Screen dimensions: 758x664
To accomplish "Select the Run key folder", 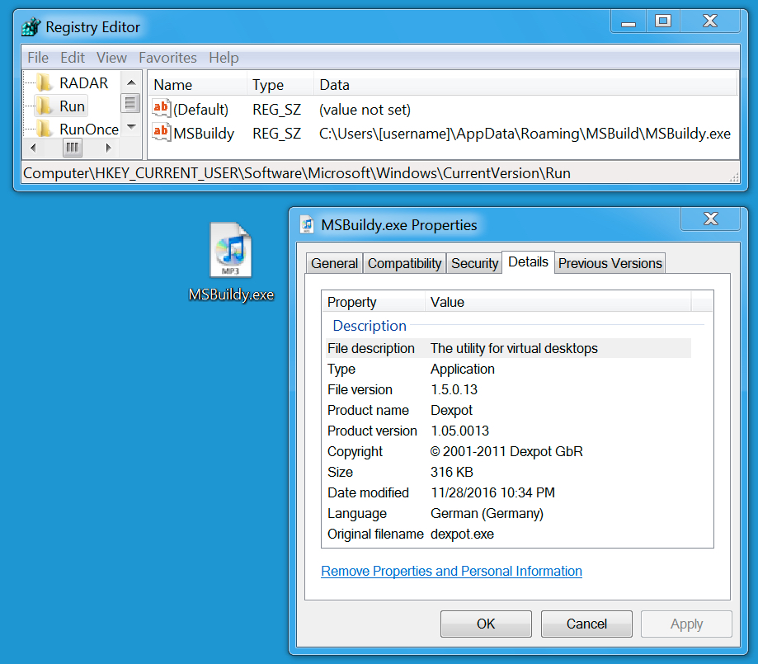I will tap(72, 106).
